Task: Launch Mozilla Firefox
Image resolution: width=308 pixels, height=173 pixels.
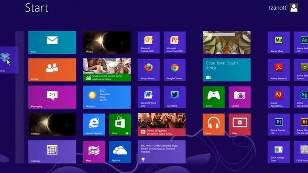Action: 149,70
